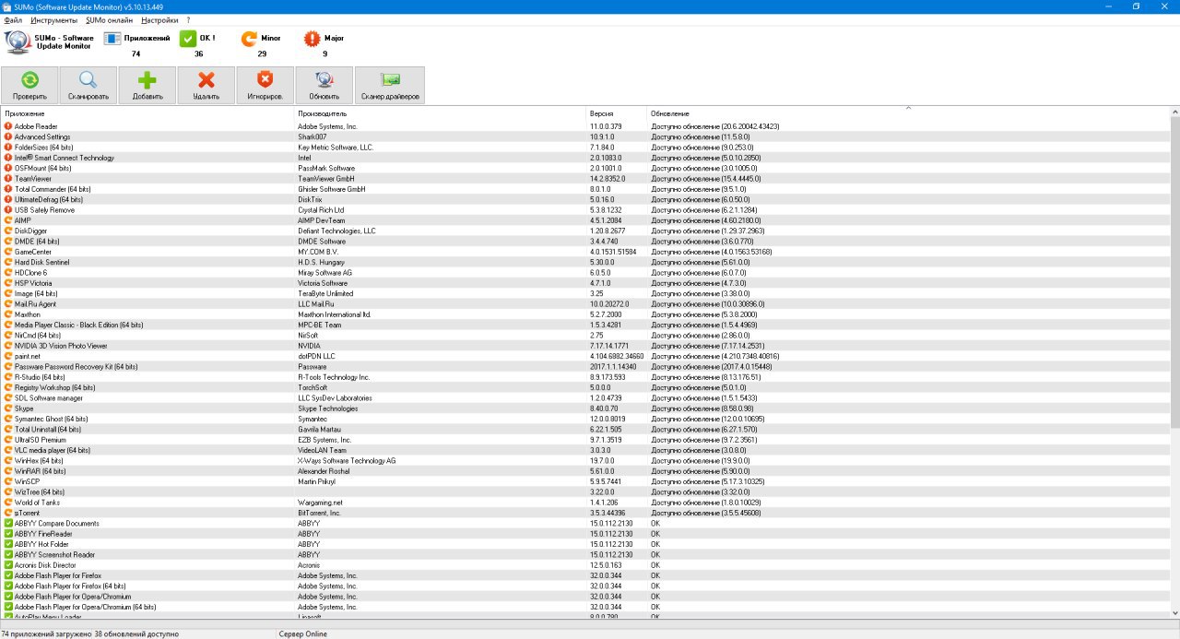The width and height of the screenshot is (1180, 639).
Task: Select the Advanced Settings row
Action: tap(585, 136)
